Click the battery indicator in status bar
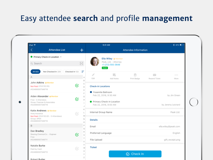This screenshot has width=213, height=160. point(182,45)
